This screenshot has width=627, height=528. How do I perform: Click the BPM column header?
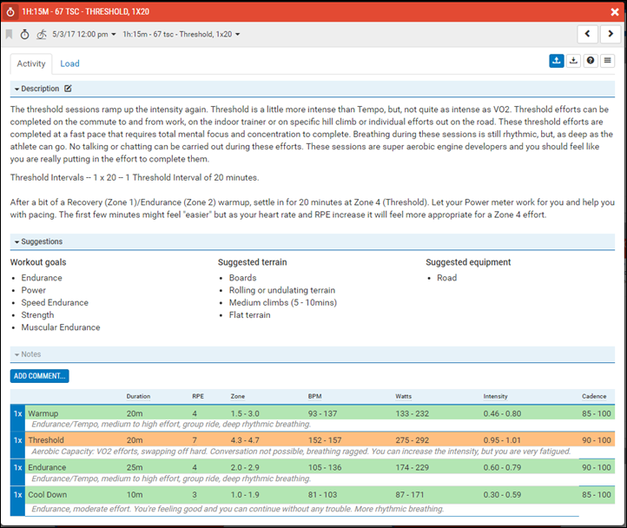[x=314, y=396]
